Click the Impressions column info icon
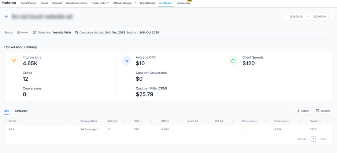This screenshot has height=153, width=337. pos(289,121)
